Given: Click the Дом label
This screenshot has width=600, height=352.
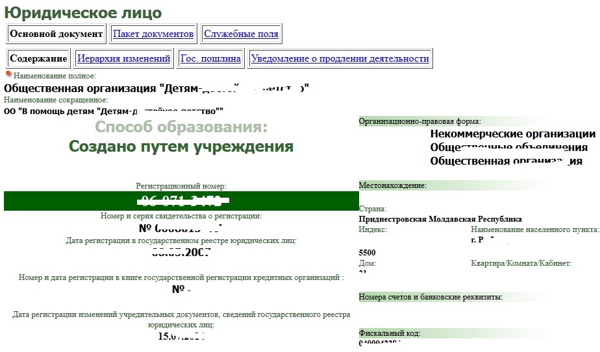Looking at the screenshot, I should pyautogui.click(x=368, y=263).
